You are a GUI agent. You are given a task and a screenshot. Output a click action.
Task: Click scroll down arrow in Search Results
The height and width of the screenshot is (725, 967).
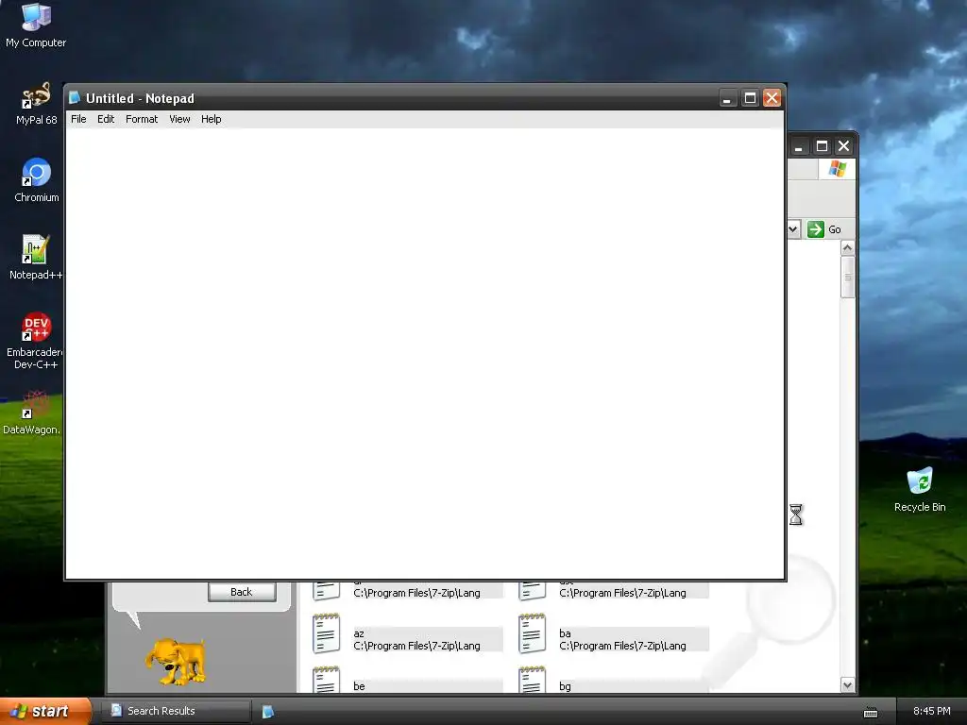point(847,685)
